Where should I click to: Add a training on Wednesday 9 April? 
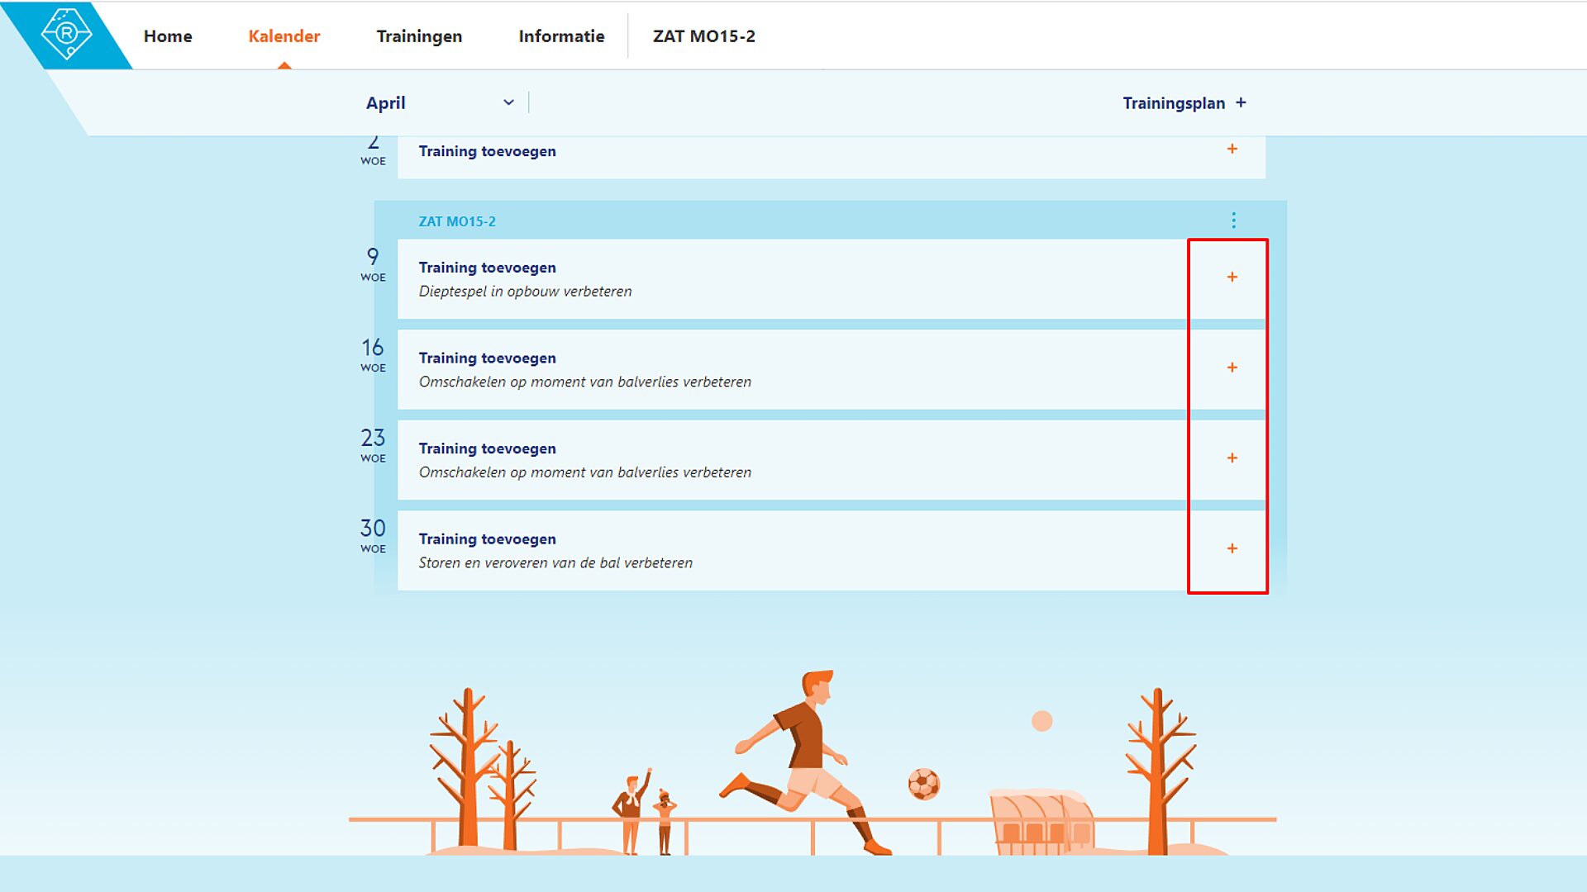[x=1232, y=278]
